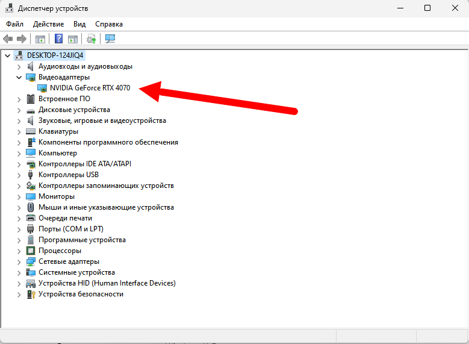Select the Процессоры label
The width and height of the screenshot is (469, 344).
click(60, 251)
